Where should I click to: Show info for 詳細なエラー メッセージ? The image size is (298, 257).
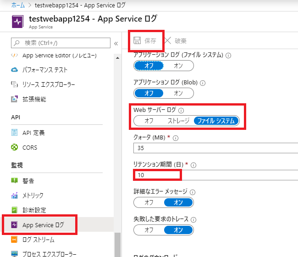pos(193,192)
